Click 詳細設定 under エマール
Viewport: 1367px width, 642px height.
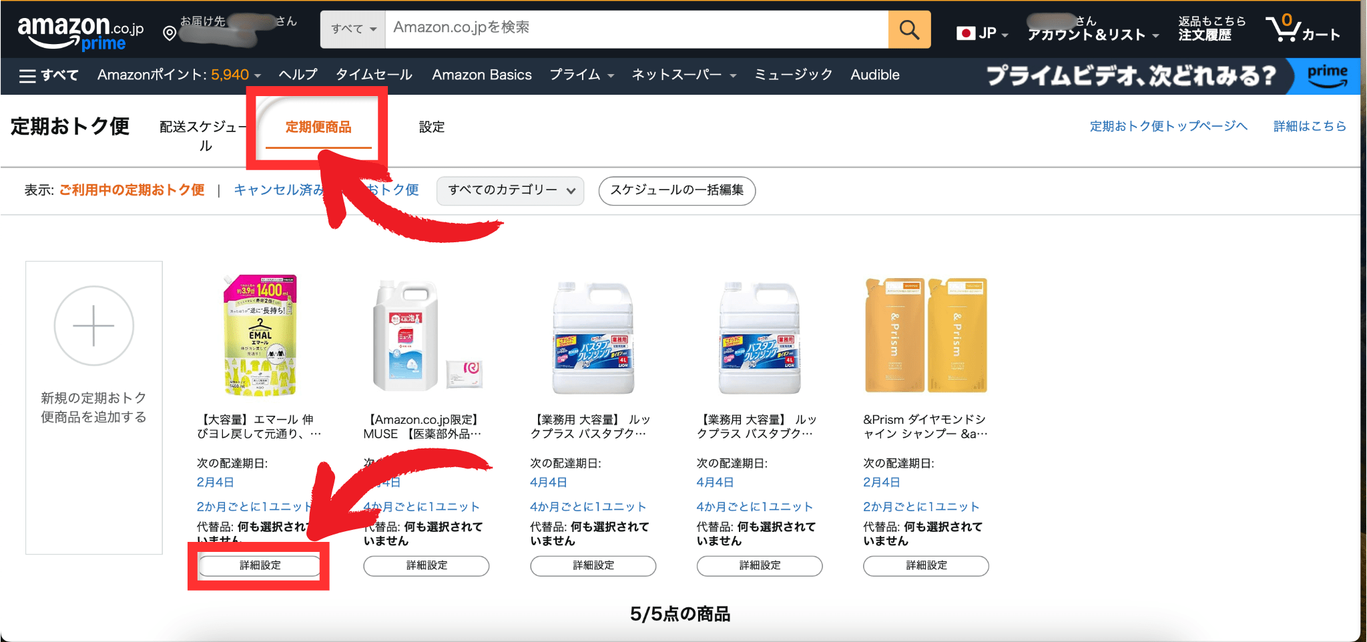tap(260, 566)
